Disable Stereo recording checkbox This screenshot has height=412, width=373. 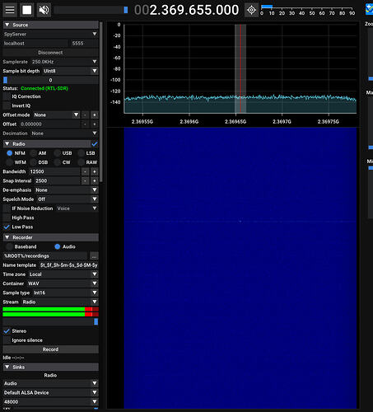(x=7, y=331)
